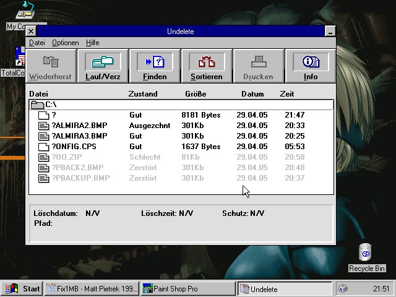This screenshot has height=297, width=396.
Task: Minimize the Undelete window
Action: pyautogui.click(x=330, y=32)
